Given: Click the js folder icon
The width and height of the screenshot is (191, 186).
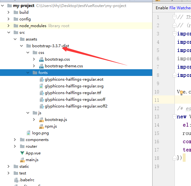Looking at the screenshot, I should [35, 113].
